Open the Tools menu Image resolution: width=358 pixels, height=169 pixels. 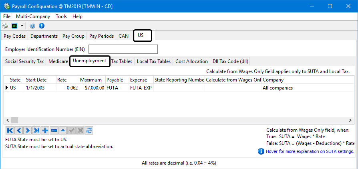tap(61, 16)
